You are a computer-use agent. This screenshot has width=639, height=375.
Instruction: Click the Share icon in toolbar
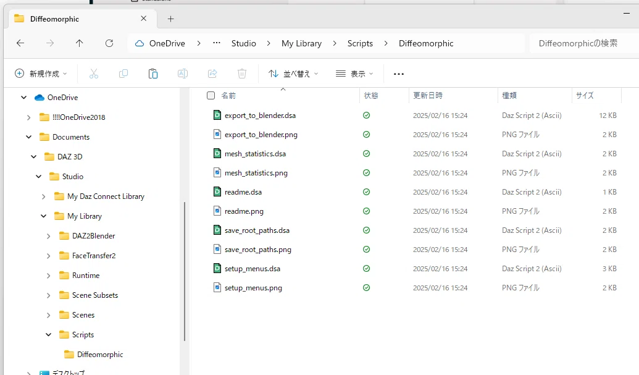click(212, 74)
